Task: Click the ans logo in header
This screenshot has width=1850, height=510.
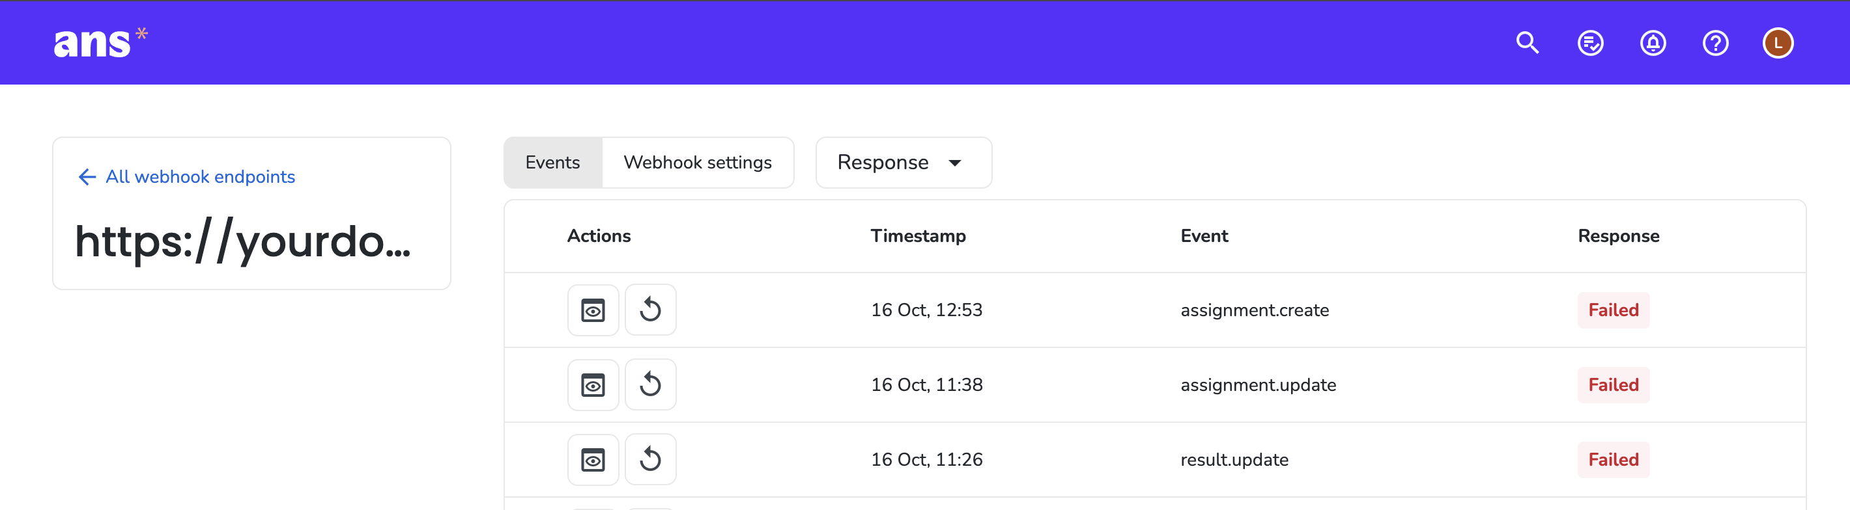Action: tap(100, 42)
